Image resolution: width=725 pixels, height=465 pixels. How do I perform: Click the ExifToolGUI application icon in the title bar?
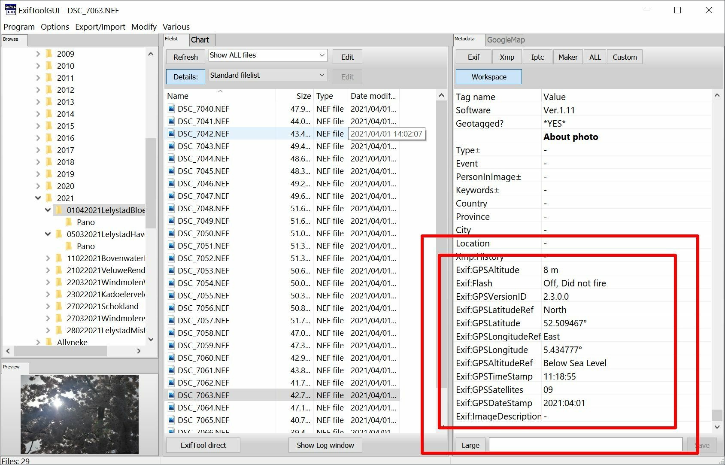pyautogui.click(x=9, y=9)
